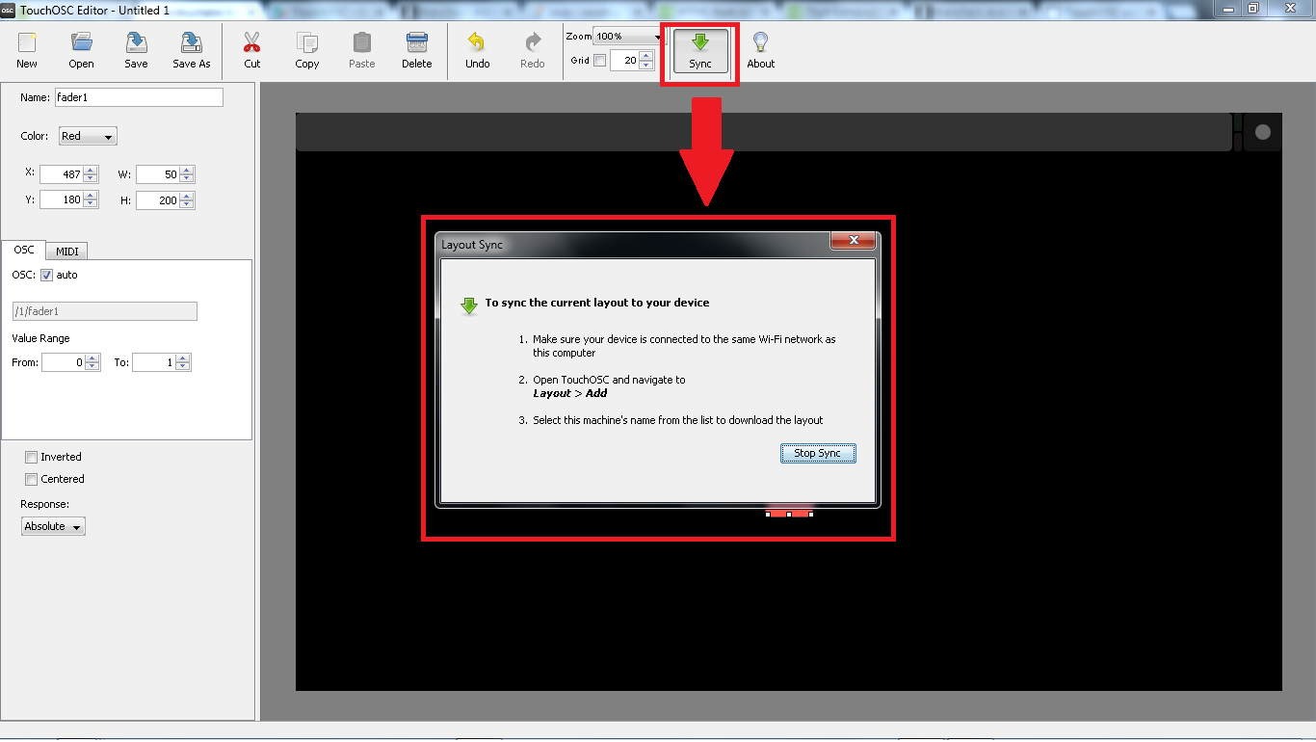Decrease the grid size stepper
The height and width of the screenshot is (742, 1316).
pos(645,66)
